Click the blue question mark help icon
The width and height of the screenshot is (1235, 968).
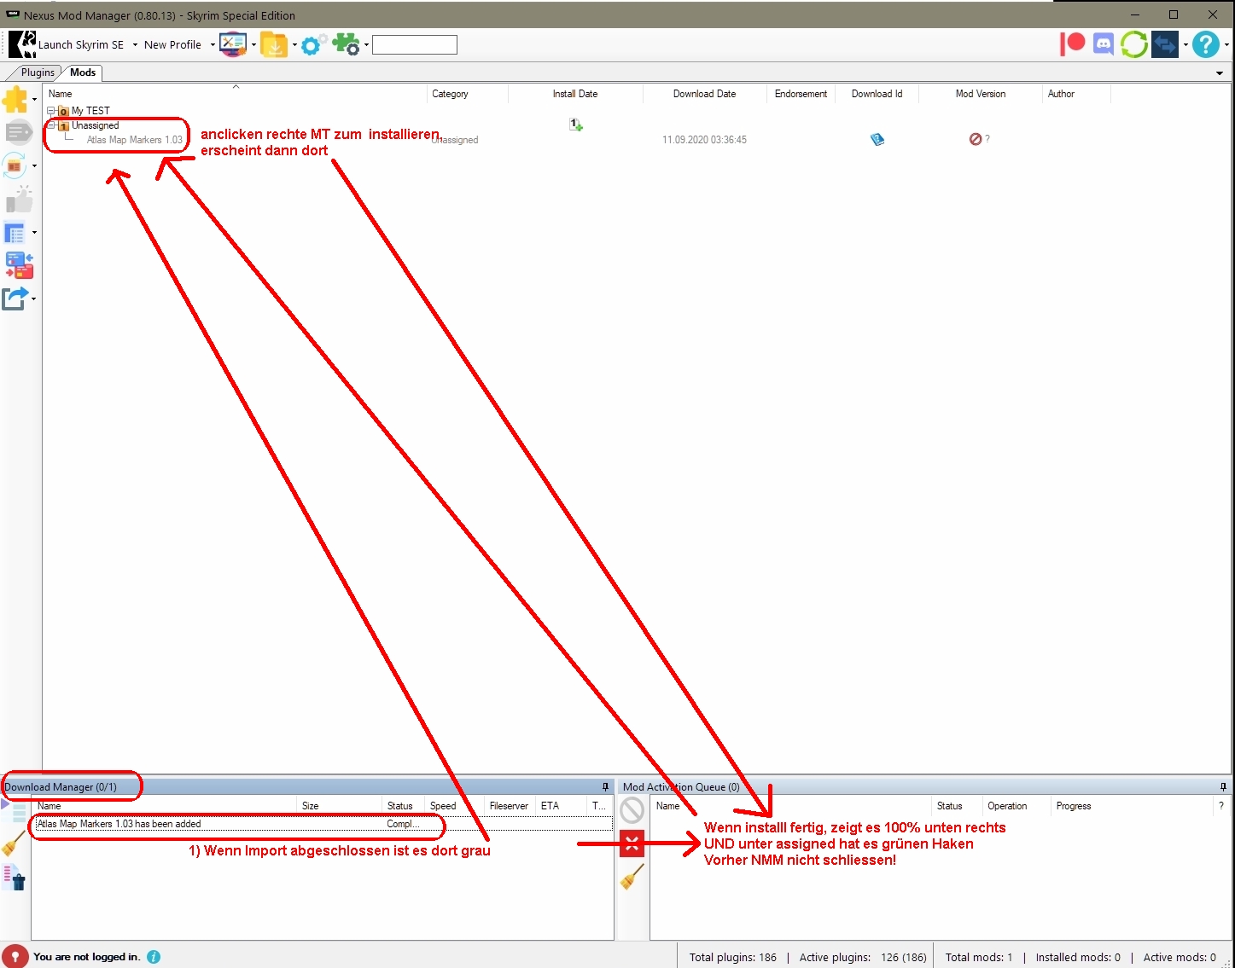[x=1205, y=44]
